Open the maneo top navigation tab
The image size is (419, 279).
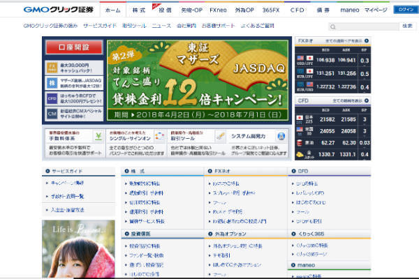[350, 10]
